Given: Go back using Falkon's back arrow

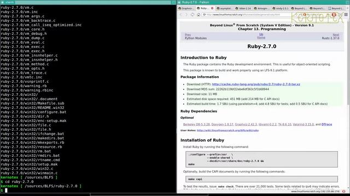Looking at the screenshot, I should point(181,15).
